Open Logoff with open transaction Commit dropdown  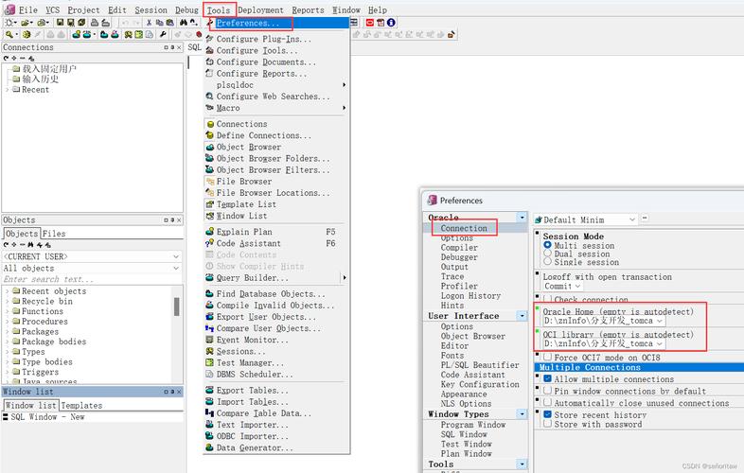577,287
